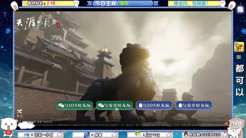
Task: Click the cat eating noodles sticker
Action: click(x=8, y=127)
